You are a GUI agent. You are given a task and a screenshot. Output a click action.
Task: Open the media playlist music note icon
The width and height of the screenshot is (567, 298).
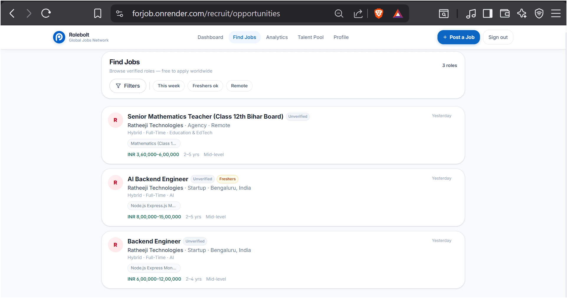pyautogui.click(x=471, y=14)
